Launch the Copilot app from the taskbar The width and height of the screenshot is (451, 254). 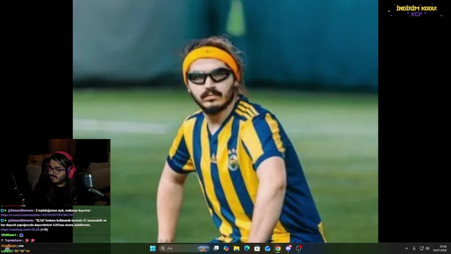click(226, 248)
